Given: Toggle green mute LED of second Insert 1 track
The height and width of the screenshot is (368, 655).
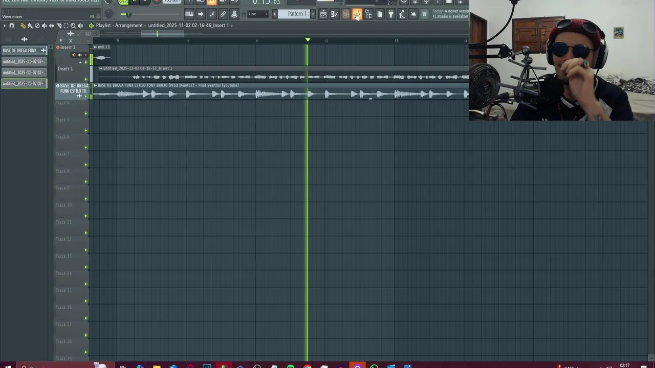Looking at the screenshot, I should point(85,79).
